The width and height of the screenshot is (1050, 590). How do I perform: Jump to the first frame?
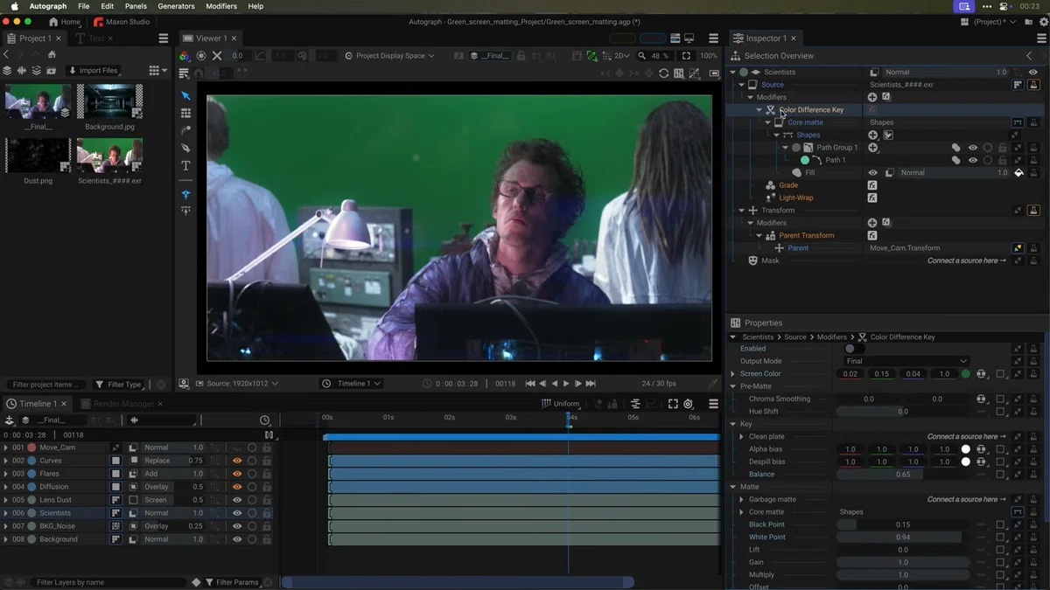pos(530,384)
